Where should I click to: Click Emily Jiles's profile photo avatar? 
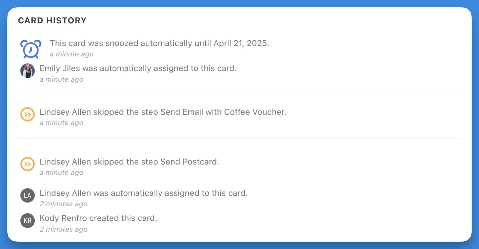tap(28, 71)
